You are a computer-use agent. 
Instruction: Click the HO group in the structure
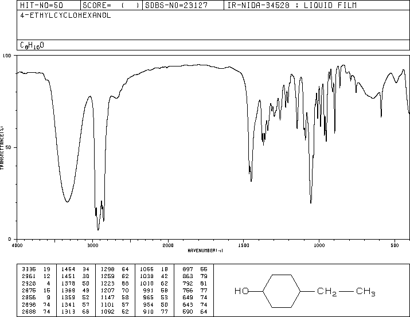pyautogui.click(x=241, y=291)
